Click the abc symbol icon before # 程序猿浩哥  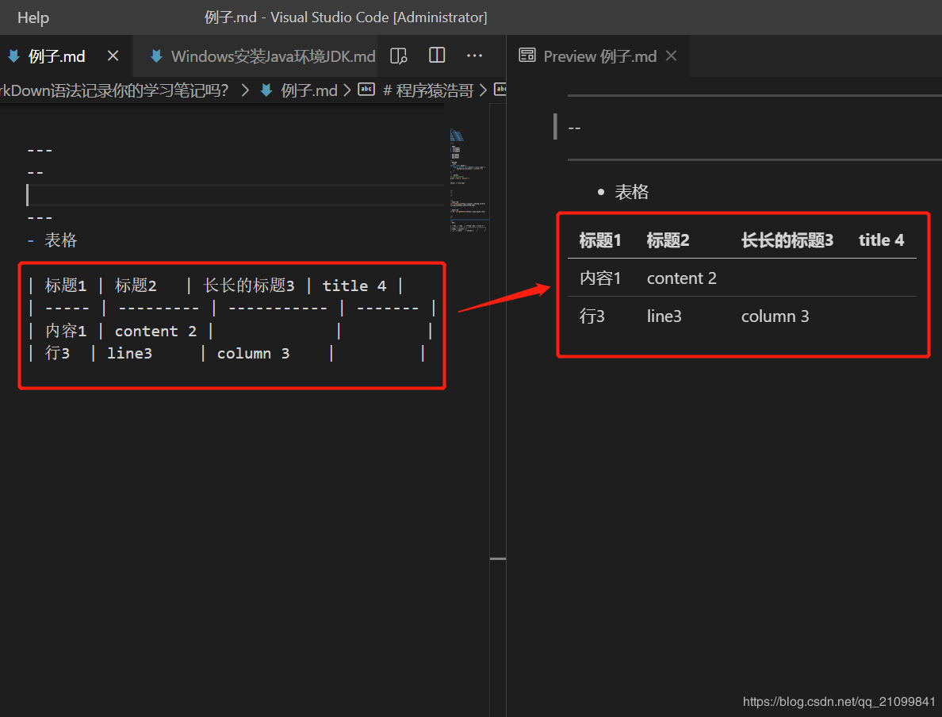point(366,90)
